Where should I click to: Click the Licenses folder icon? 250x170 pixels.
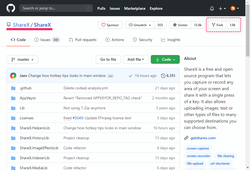[x=13, y=118]
